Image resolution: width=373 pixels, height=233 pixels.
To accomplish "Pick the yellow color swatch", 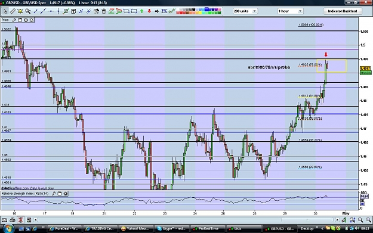I will coord(201,13).
